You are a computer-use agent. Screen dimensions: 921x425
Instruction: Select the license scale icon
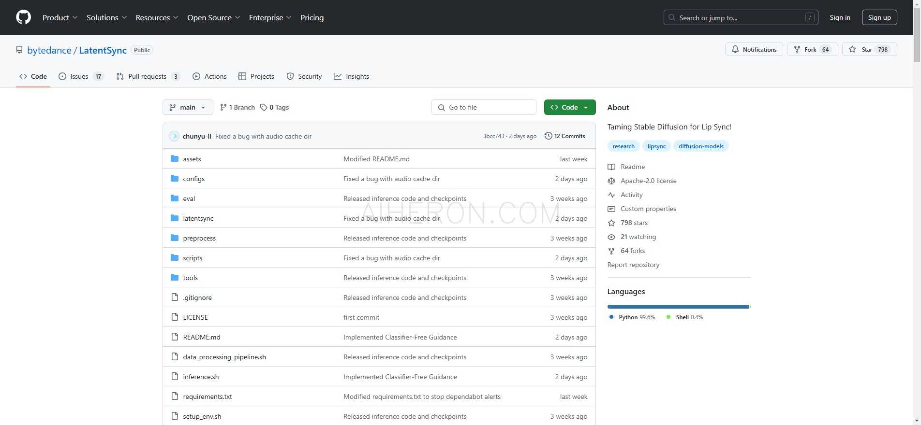[x=611, y=181]
